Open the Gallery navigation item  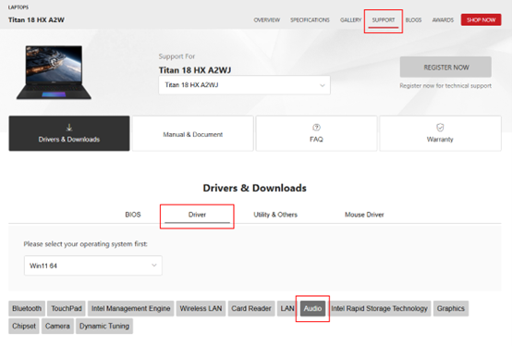(350, 20)
